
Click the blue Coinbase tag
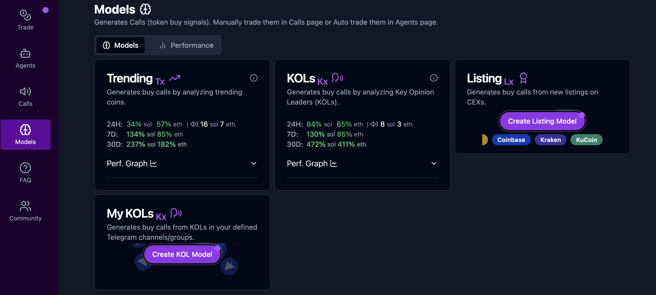point(511,140)
